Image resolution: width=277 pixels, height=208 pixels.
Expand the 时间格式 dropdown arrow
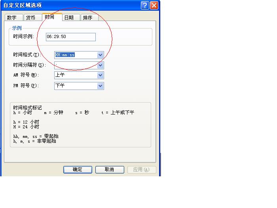click(101, 55)
